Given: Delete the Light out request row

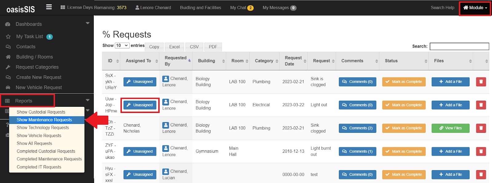Looking at the screenshot, I should click(x=481, y=105).
